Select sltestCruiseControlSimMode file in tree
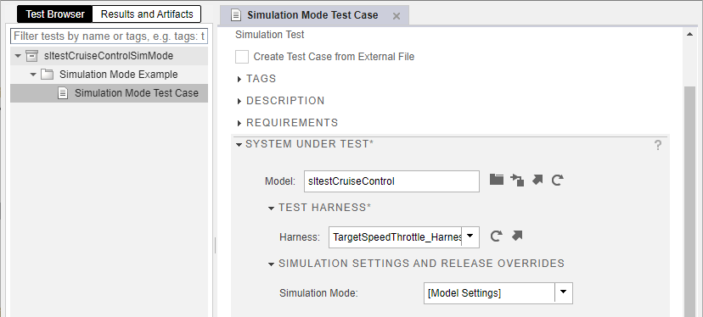 pos(109,56)
